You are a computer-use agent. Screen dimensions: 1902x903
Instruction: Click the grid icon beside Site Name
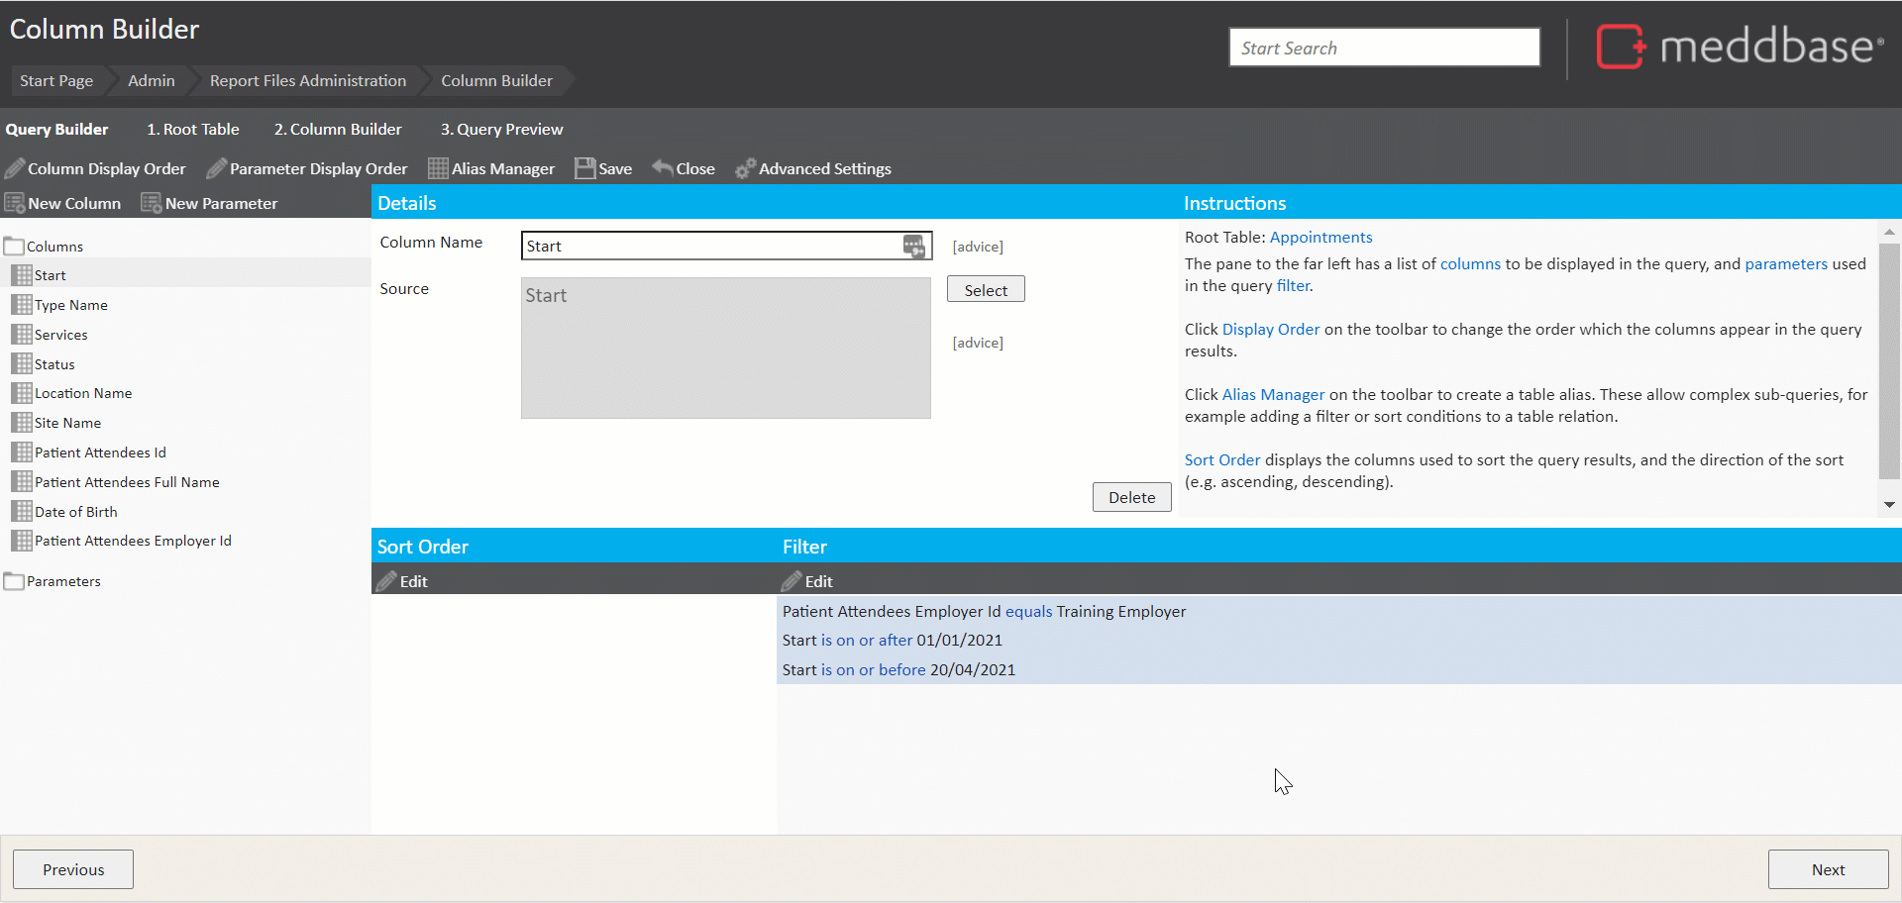22,423
